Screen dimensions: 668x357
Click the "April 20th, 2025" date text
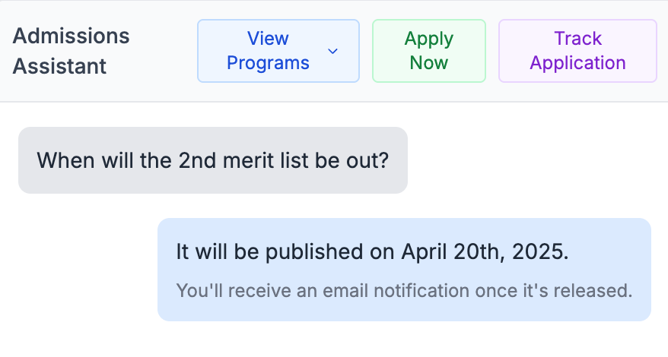click(x=484, y=252)
